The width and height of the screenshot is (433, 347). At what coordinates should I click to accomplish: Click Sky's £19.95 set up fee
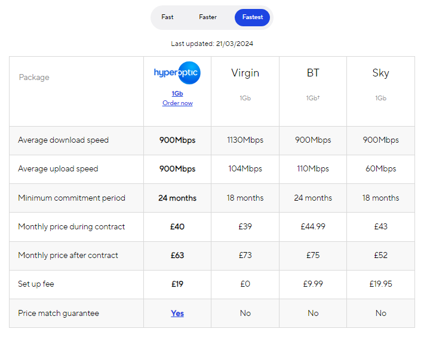pos(381,284)
